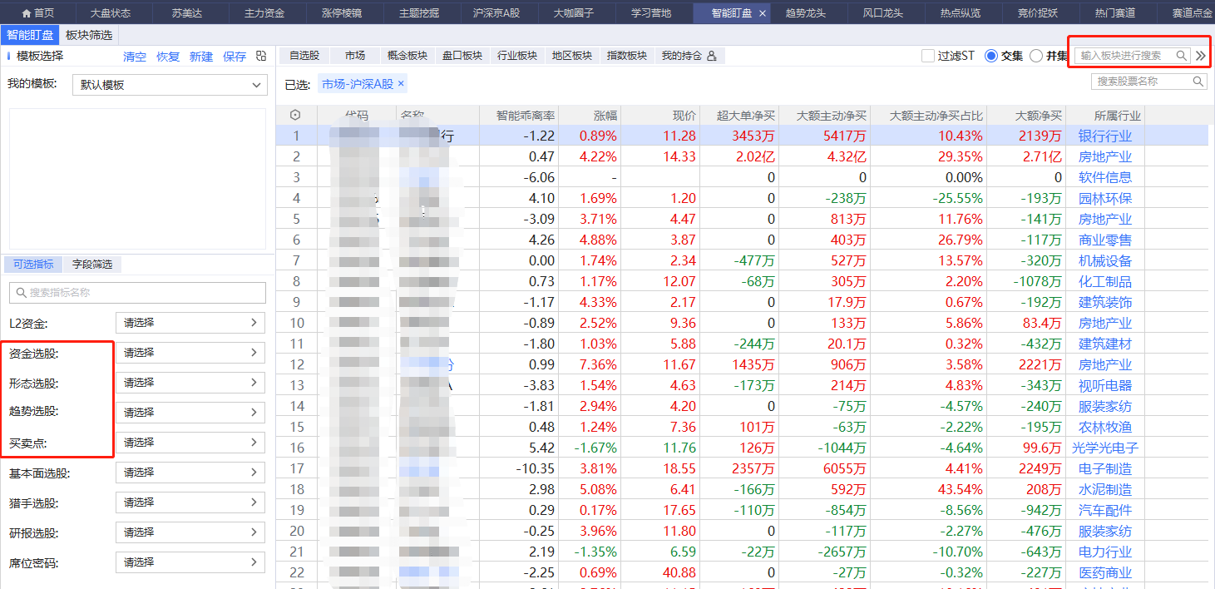Click the magnifier in the 板块 search box
Image resolution: width=1215 pixels, height=589 pixels.
coord(1181,56)
